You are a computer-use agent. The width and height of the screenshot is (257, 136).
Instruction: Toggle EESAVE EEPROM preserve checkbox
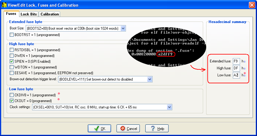point(12,73)
